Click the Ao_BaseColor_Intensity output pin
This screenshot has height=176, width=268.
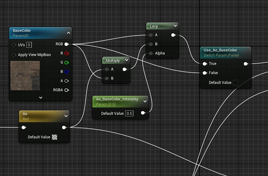(143, 113)
